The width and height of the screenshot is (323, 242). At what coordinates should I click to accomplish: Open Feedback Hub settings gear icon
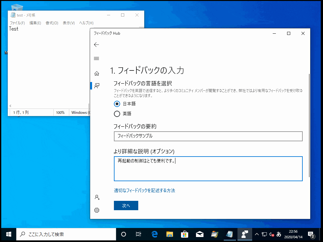point(97,210)
